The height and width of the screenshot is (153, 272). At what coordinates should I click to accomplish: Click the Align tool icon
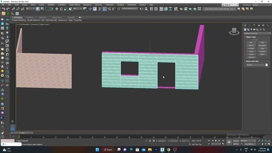pos(146,8)
